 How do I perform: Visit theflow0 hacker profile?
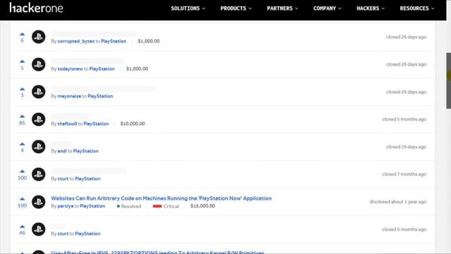pos(68,123)
